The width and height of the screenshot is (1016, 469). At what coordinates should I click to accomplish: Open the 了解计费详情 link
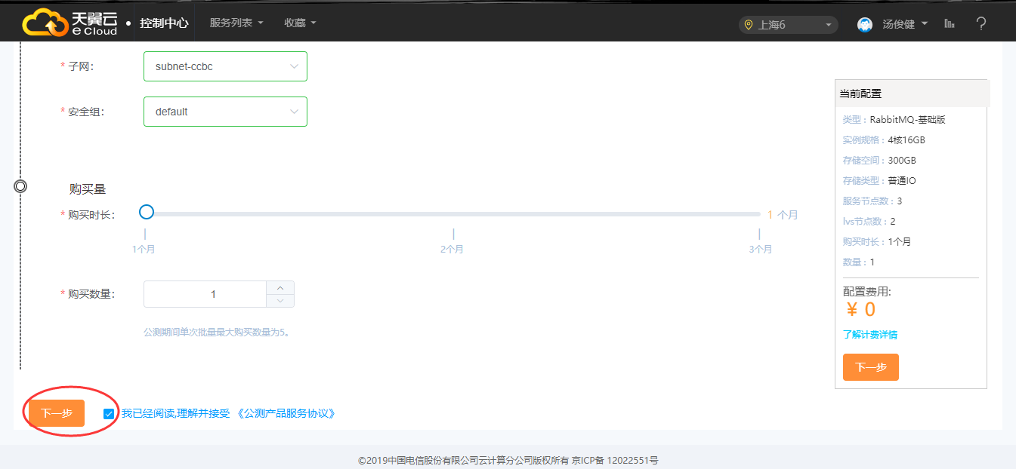(870, 335)
